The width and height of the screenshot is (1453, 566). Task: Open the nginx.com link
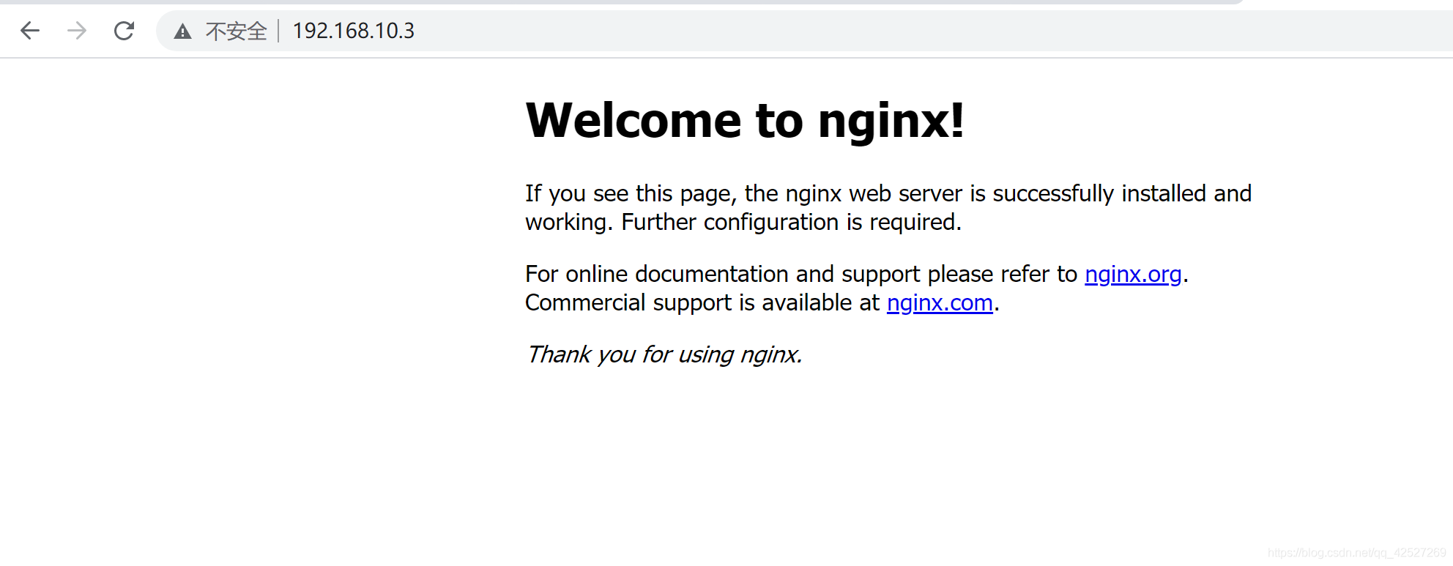coord(940,302)
